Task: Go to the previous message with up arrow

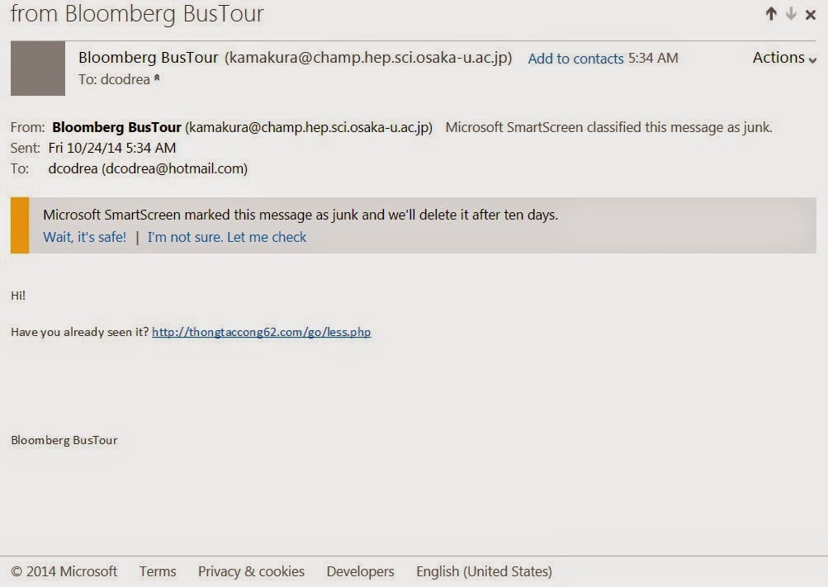Action: coord(771,13)
